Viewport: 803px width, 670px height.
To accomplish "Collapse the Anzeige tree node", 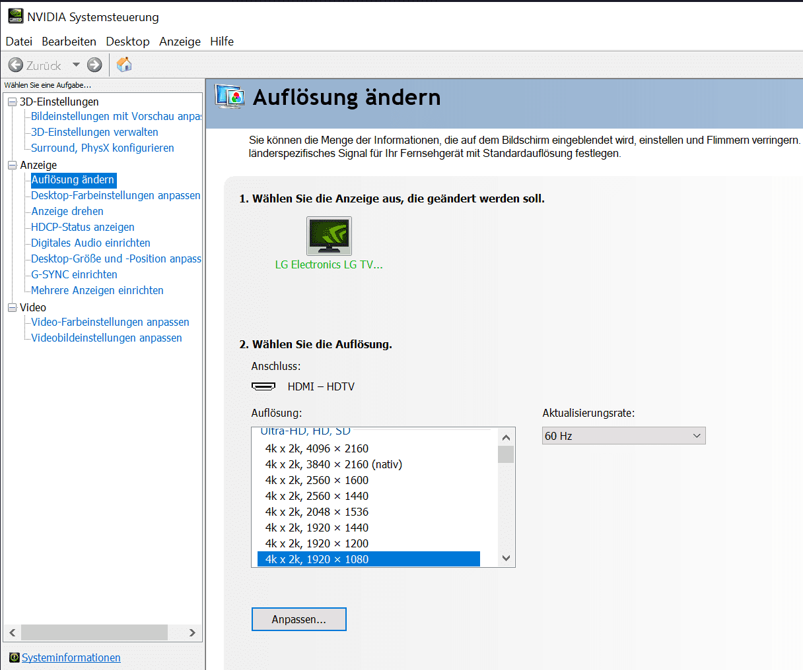I will (x=12, y=165).
